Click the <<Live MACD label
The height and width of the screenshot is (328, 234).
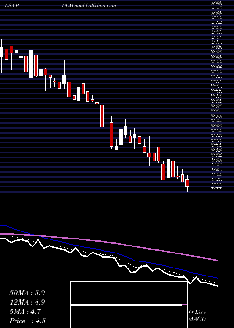point(197,316)
